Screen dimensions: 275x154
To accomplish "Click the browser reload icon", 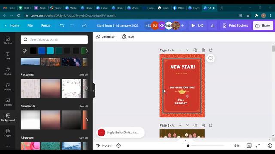I will [18, 15].
